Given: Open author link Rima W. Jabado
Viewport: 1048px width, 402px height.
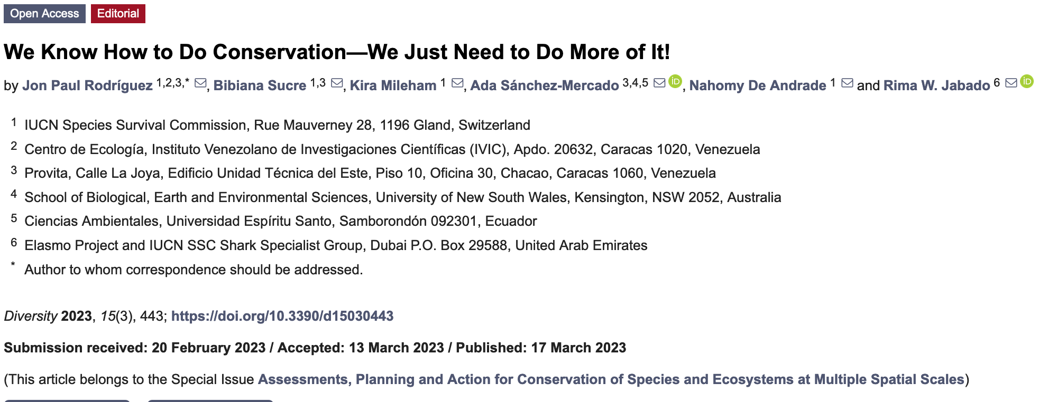Looking at the screenshot, I should coord(936,85).
